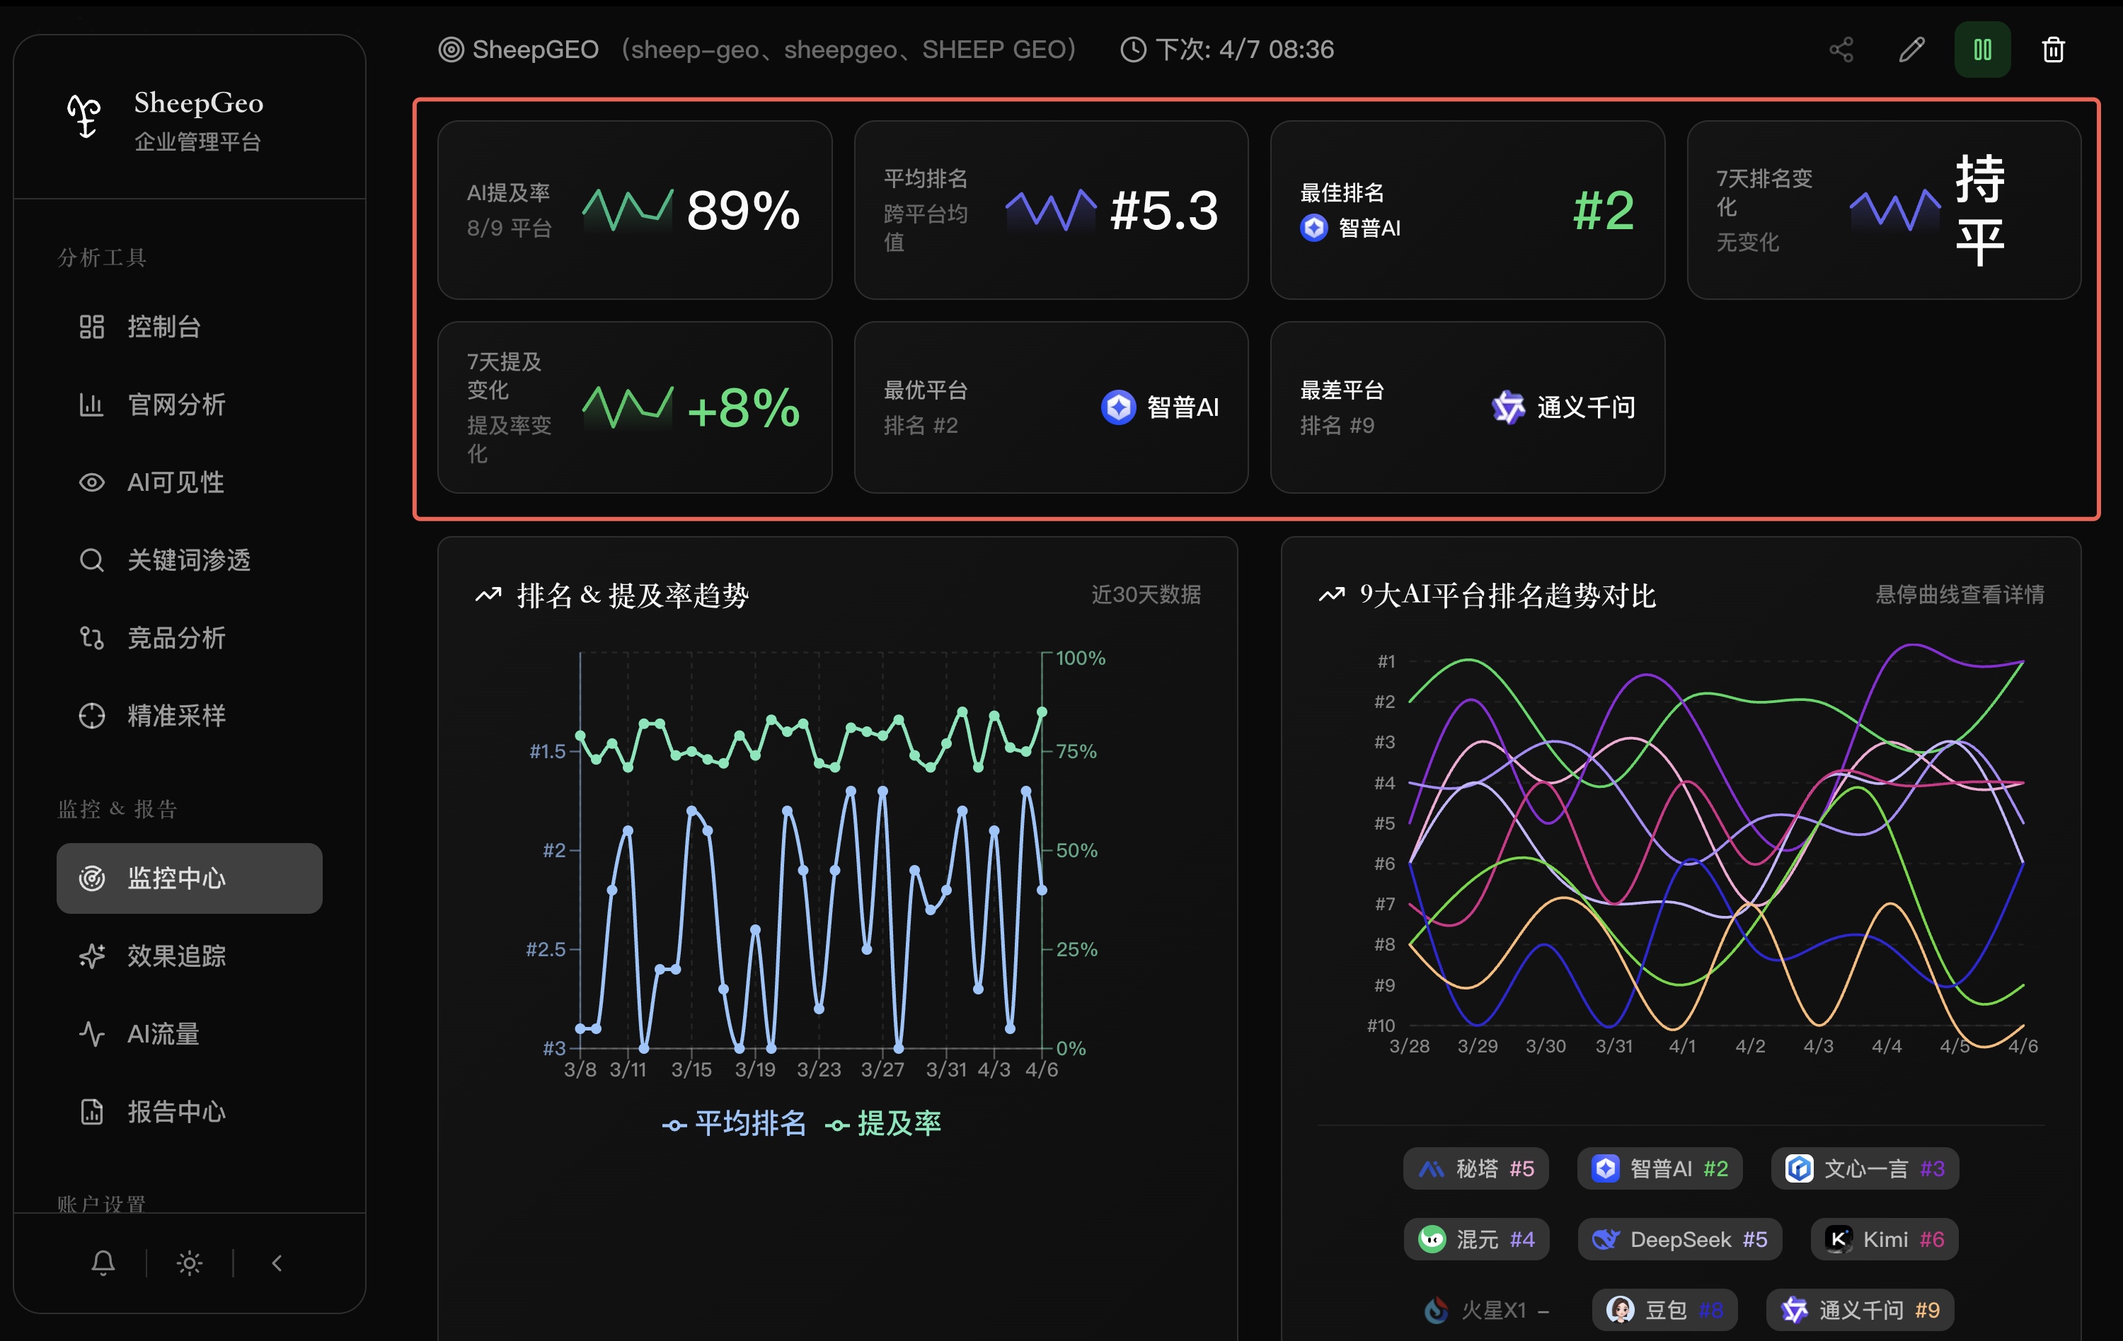The width and height of the screenshot is (2123, 1341).
Task: Open 官网分析 in the sidebar
Action: pyautogui.click(x=190, y=405)
